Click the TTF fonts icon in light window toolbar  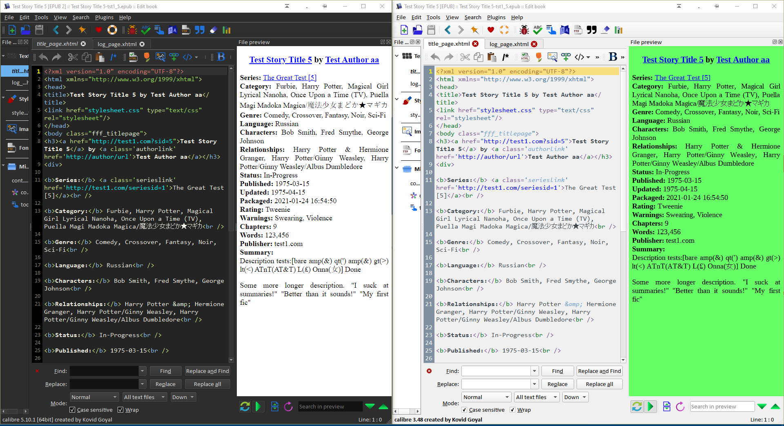tap(578, 30)
